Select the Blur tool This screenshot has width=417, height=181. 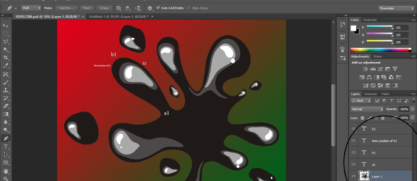click(x=6, y=122)
